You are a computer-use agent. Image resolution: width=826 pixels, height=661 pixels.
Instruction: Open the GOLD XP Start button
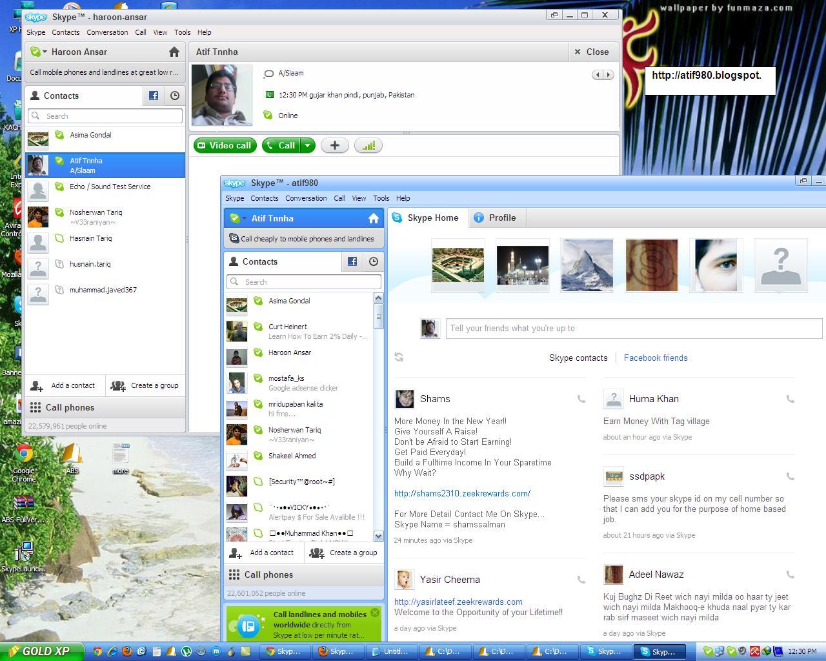pos(42,651)
